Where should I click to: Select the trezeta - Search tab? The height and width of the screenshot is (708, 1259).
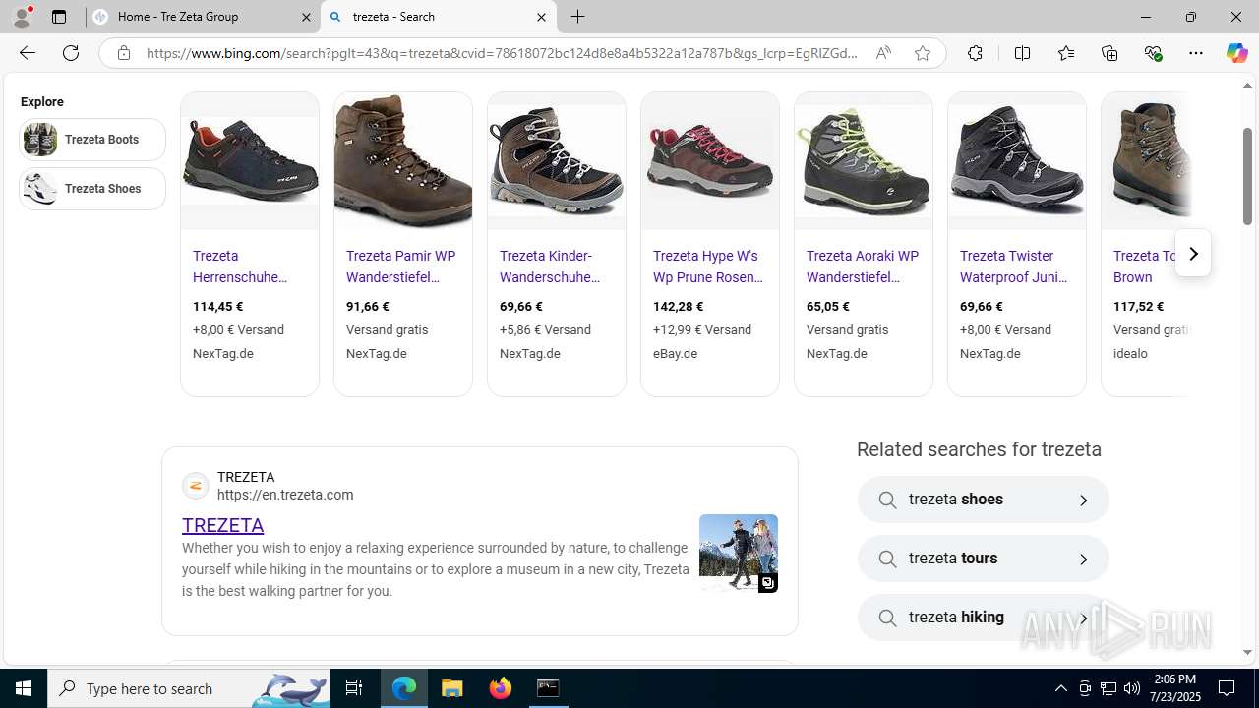click(439, 17)
